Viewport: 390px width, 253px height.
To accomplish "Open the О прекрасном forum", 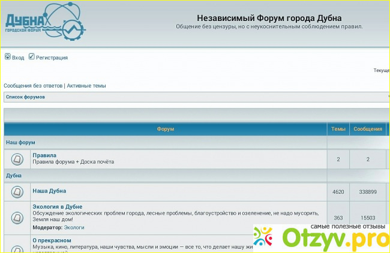I will tap(52, 240).
